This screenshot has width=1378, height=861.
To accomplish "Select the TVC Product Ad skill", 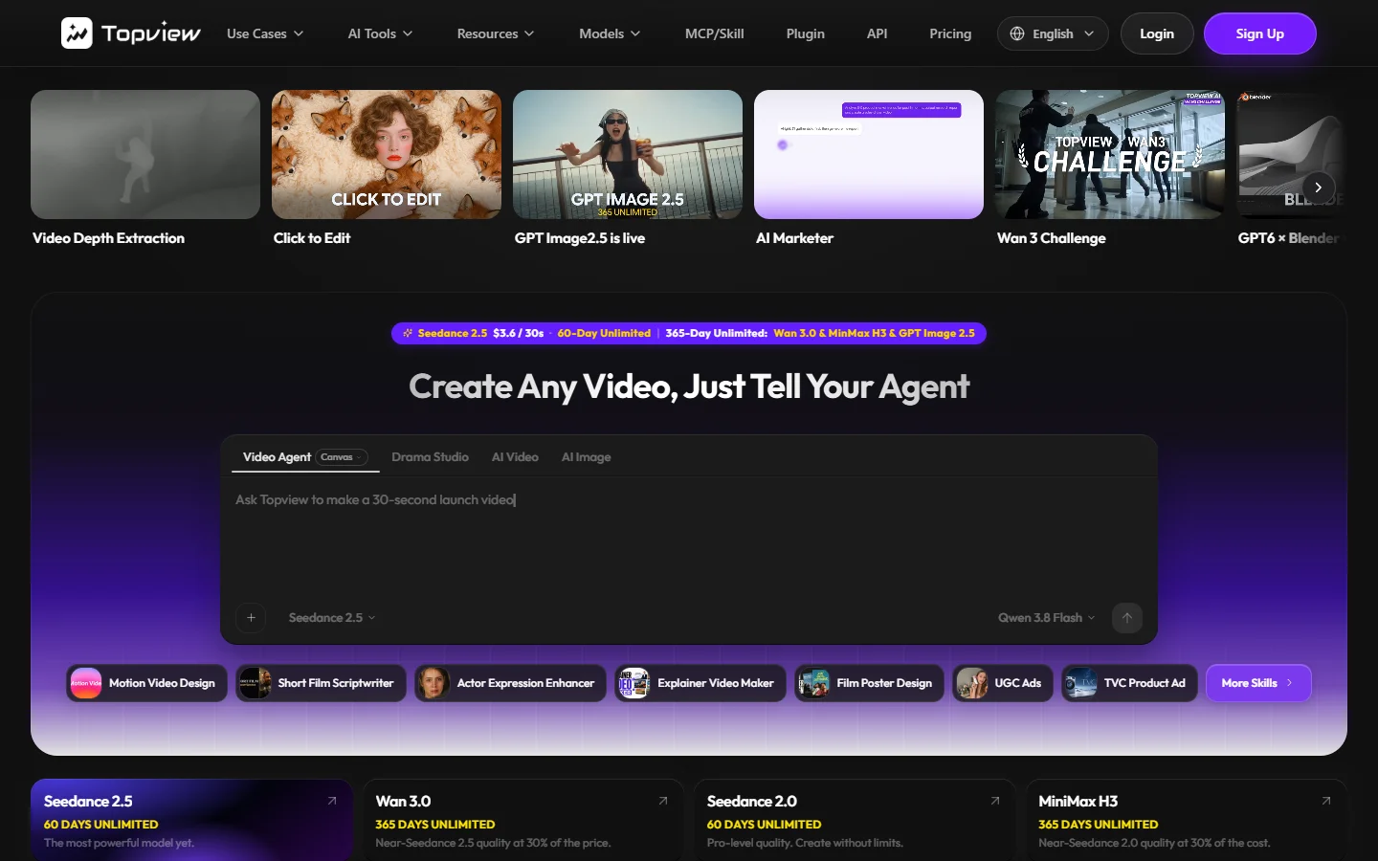I will [x=1129, y=683].
